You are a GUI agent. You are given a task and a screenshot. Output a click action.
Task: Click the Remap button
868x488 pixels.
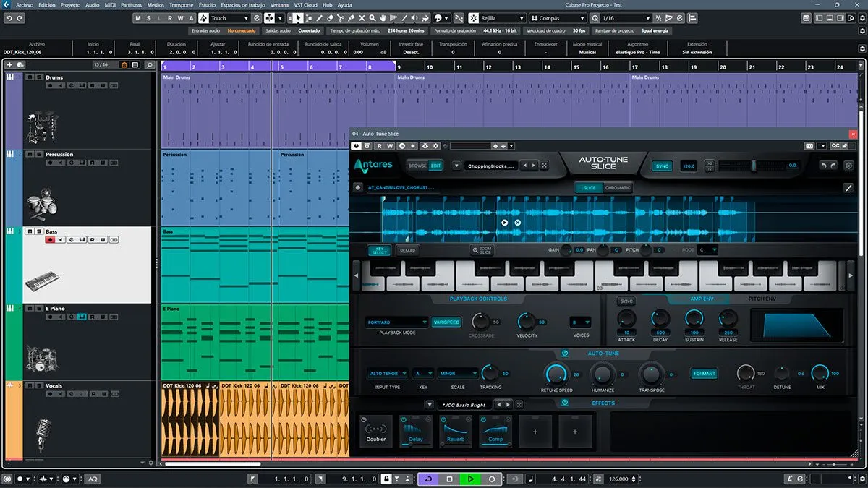click(x=407, y=251)
